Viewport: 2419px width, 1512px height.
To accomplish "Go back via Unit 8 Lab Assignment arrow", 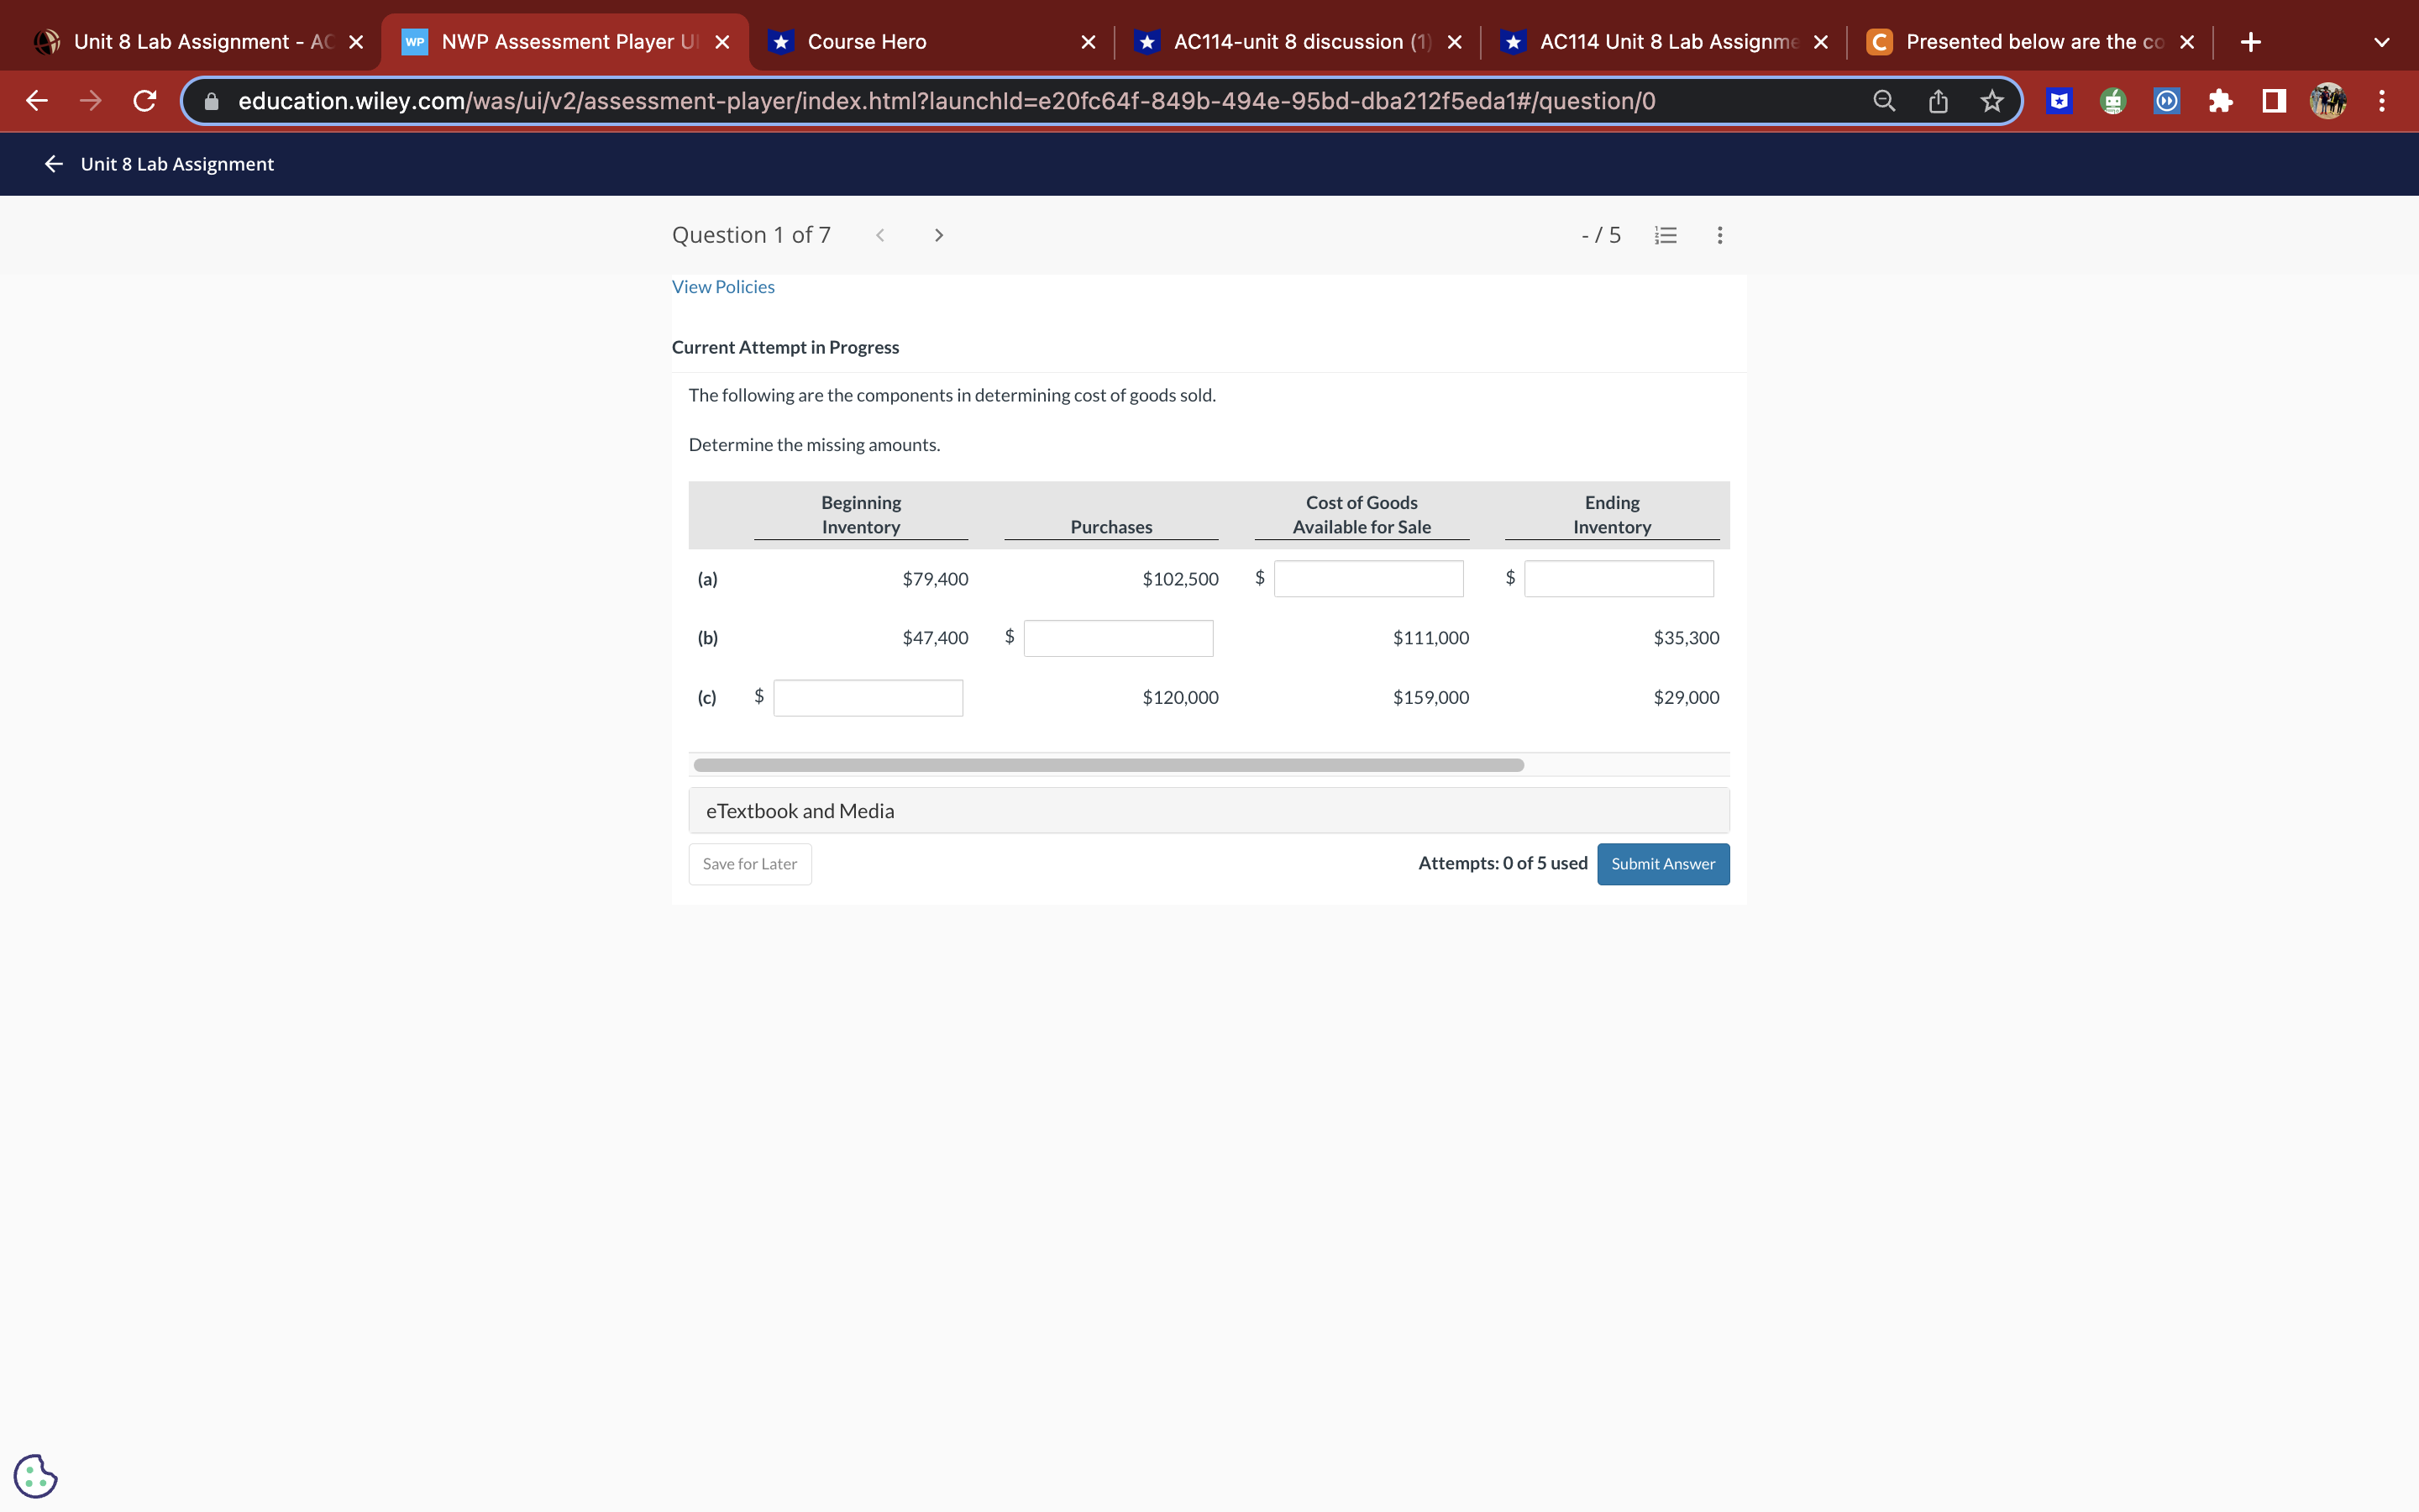I will [x=54, y=164].
